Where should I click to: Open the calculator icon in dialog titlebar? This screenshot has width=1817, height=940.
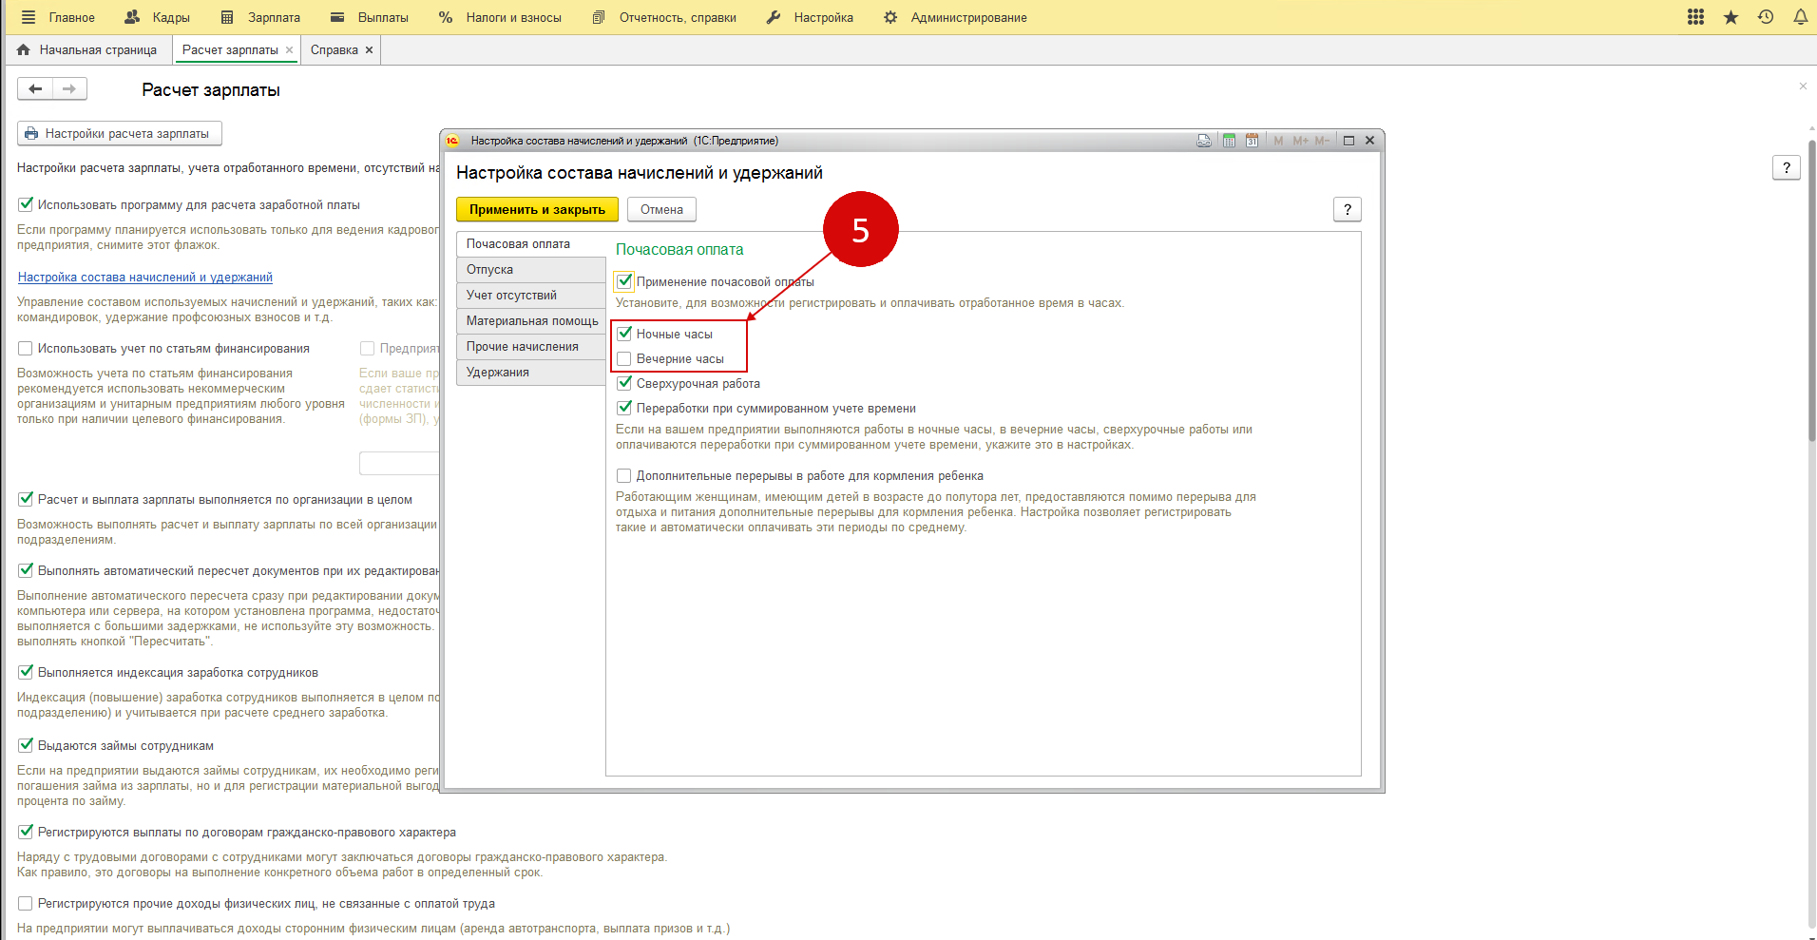pos(1229,141)
